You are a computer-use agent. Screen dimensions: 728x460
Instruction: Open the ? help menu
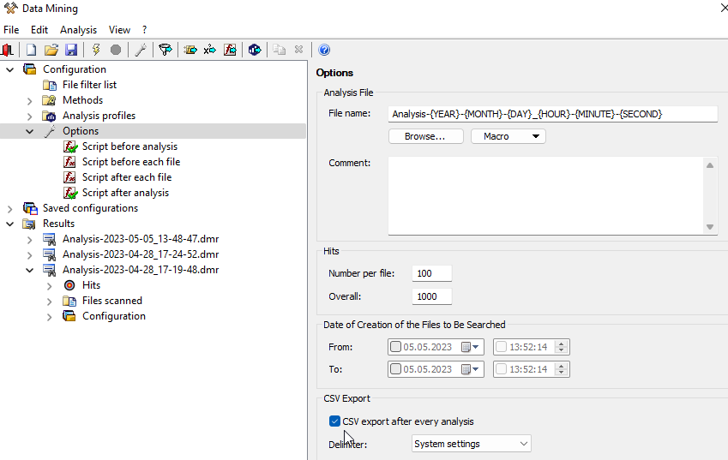click(x=144, y=30)
